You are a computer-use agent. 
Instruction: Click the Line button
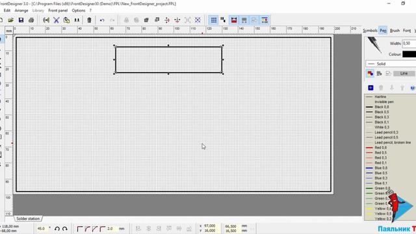pyautogui.click(x=404, y=73)
